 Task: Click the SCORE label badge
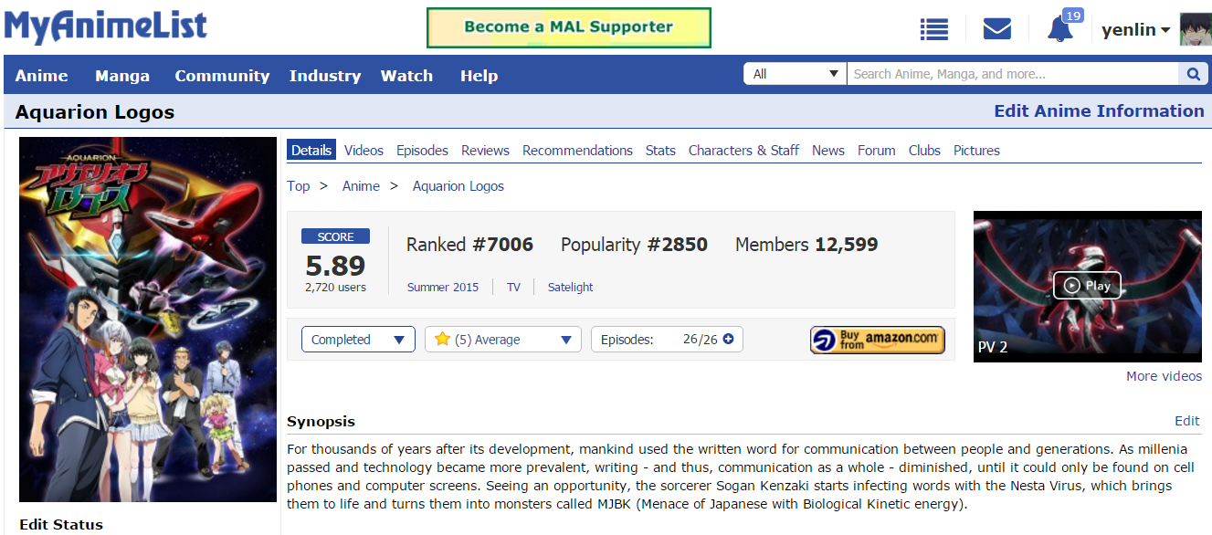coord(335,236)
